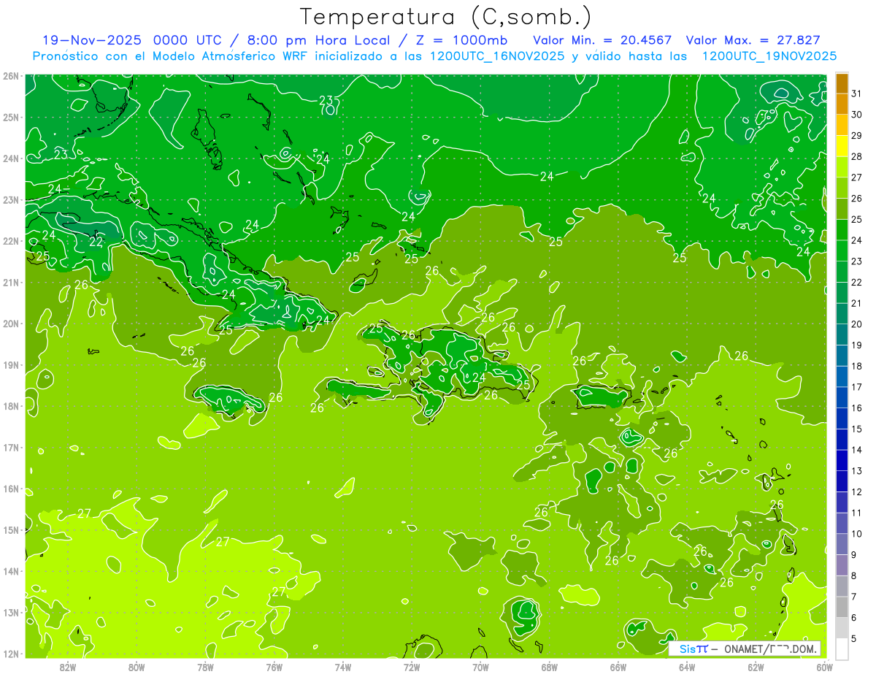Pick the green legend swatch between 24 and 25
The height and width of the screenshot is (677, 876).
click(x=842, y=229)
